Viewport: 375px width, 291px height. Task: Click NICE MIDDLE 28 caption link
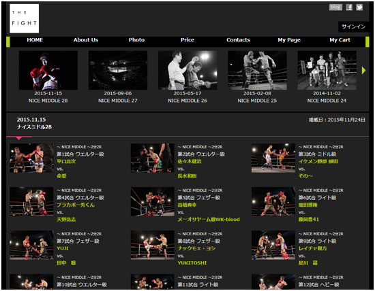48,101
